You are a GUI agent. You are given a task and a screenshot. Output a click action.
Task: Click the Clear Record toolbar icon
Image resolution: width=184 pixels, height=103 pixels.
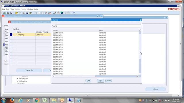click(x=46, y=13)
